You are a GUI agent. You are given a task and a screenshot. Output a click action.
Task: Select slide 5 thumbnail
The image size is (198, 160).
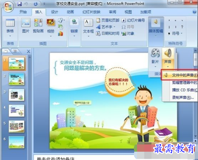[17, 126]
